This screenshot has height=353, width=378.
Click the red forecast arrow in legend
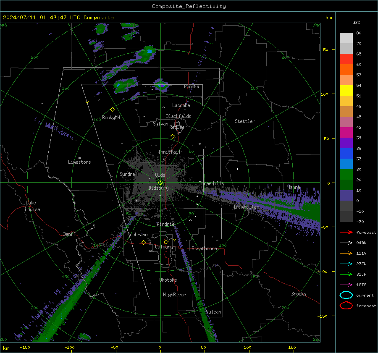pos(346,232)
